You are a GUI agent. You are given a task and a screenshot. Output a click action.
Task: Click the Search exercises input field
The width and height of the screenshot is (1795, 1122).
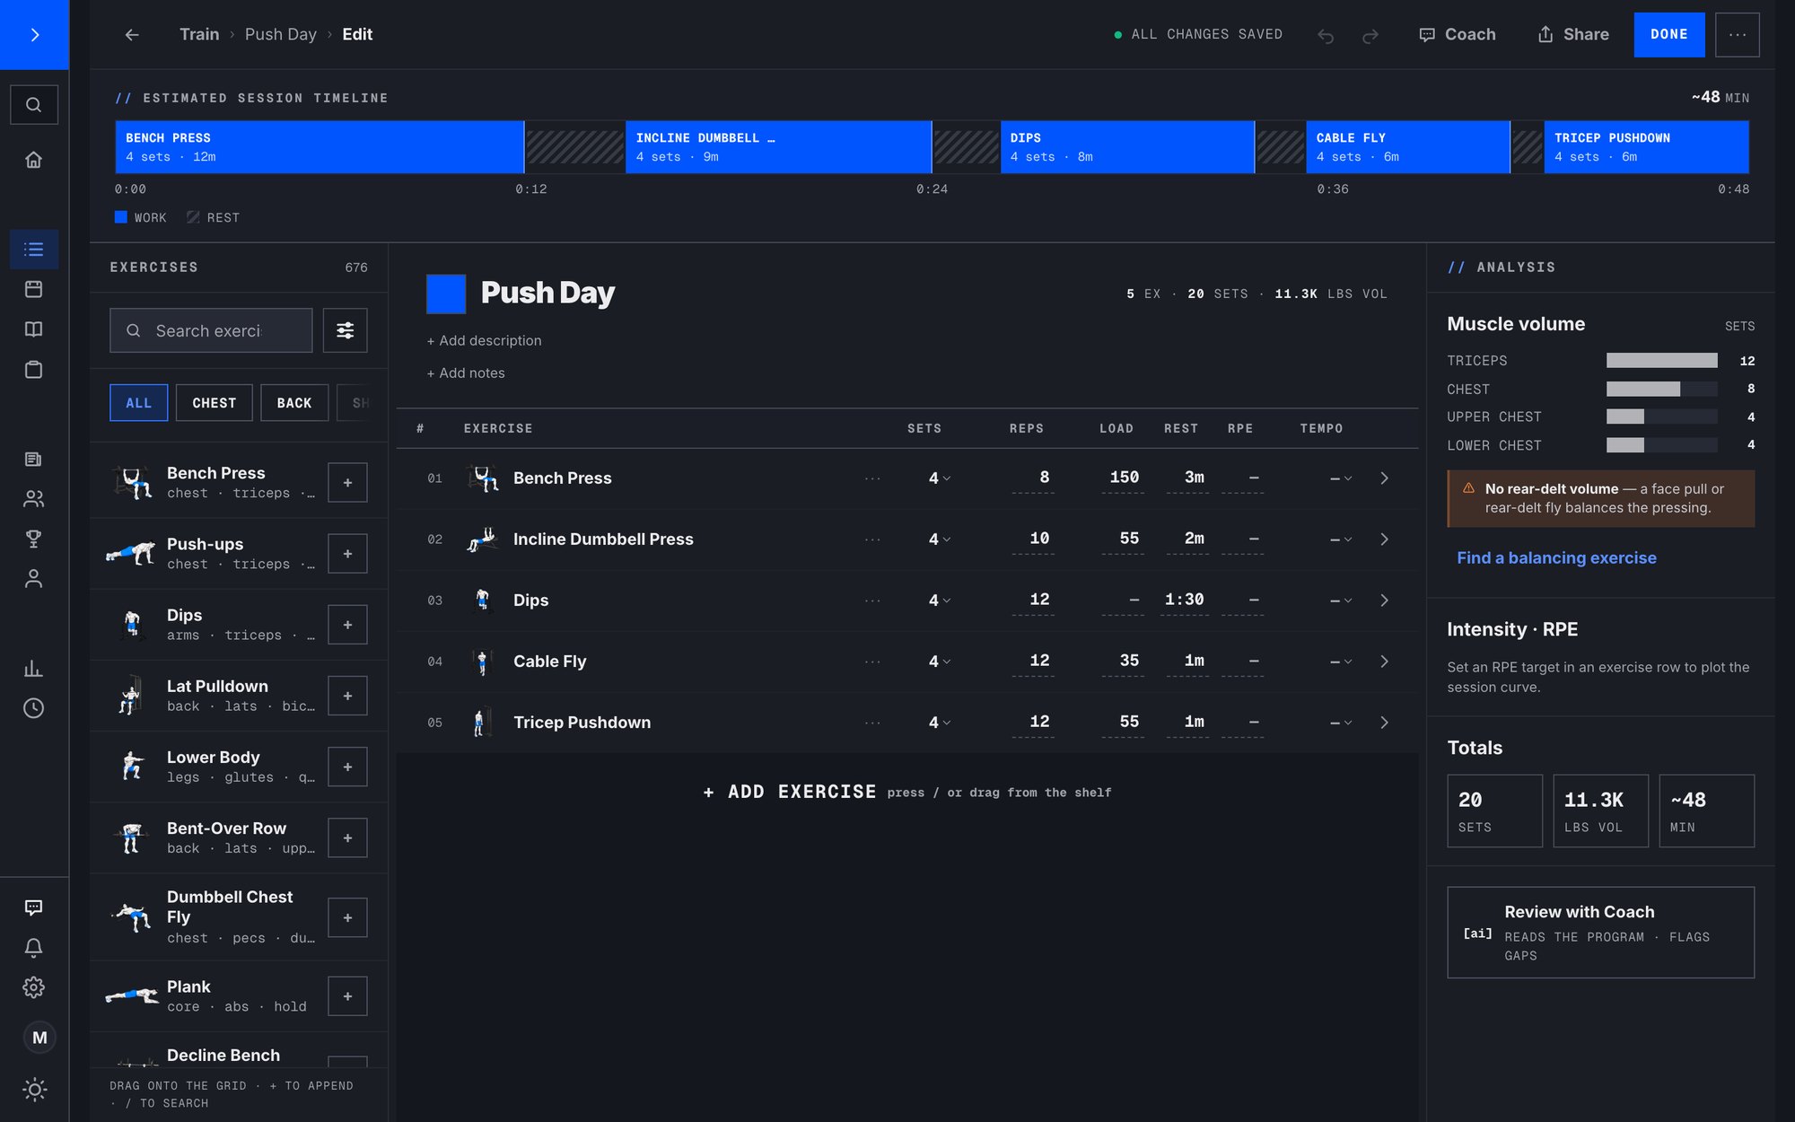pos(211,330)
